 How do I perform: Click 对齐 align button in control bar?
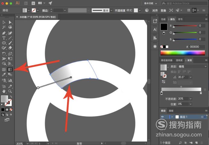(155, 10)
